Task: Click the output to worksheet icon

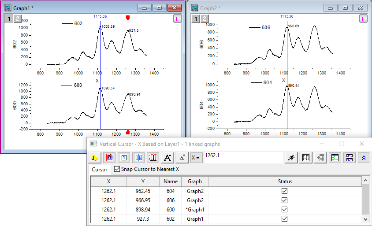Action: pos(320,158)
